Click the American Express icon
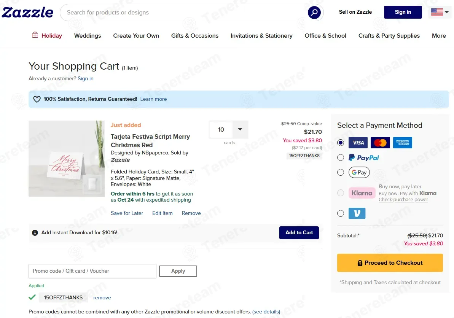Screen dimensions: 454x318 point(402,143)
